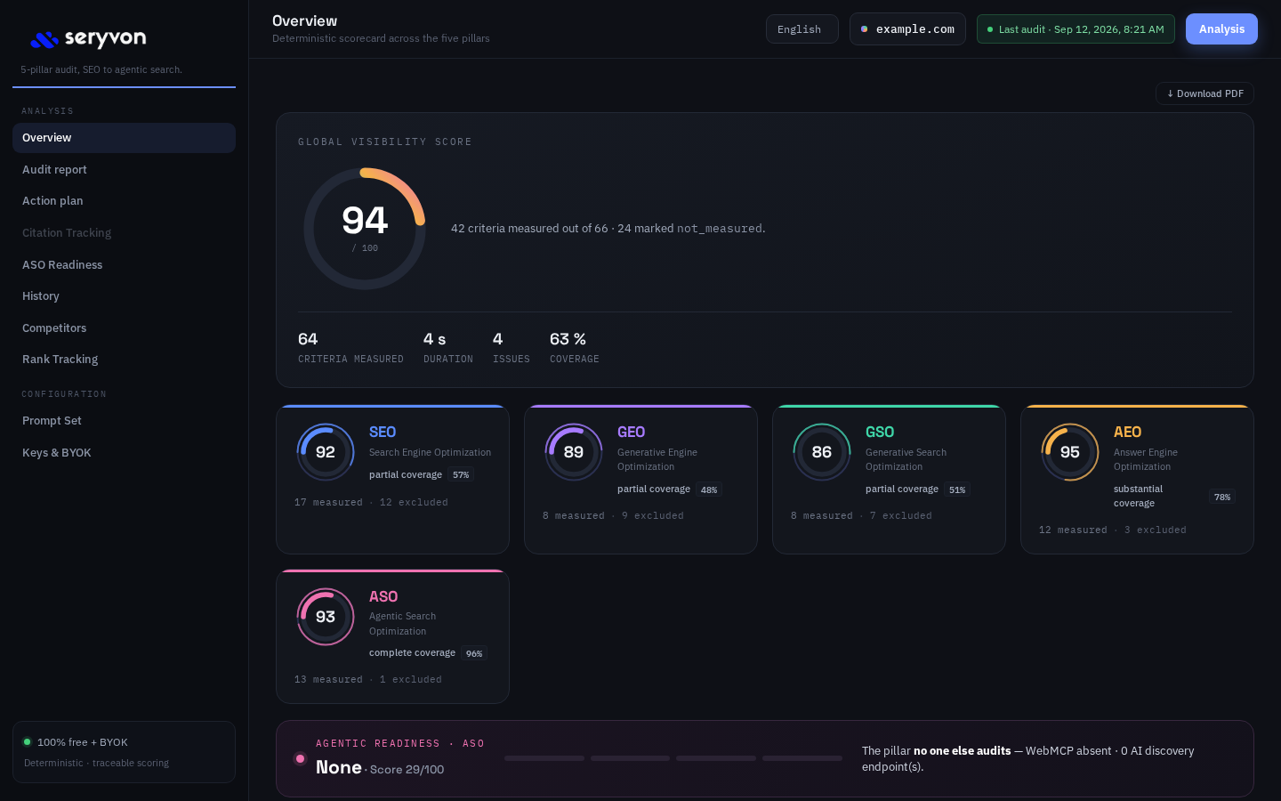Click the 64 criteria measured stat
This screenshot has height=801, width=1281.
pos(350,347)
